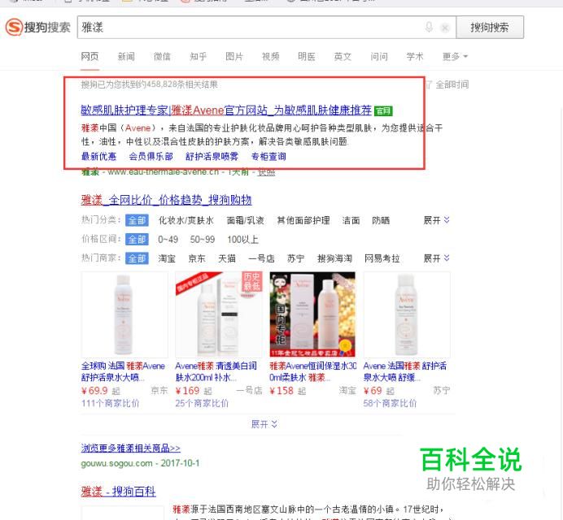Select 全部 in 热门分类 row
Viewport: 563px width, 520px height.
[137, 220]
